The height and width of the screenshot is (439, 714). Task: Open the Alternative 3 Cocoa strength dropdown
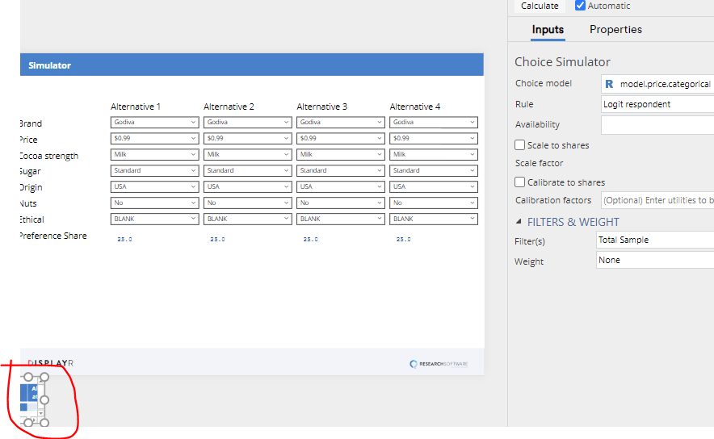pyautogui.click(x=340, y=154)
